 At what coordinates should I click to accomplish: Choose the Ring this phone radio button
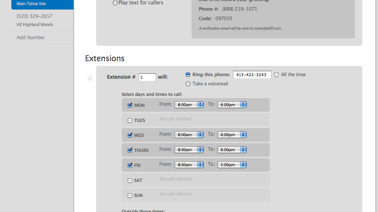point(188,75)
